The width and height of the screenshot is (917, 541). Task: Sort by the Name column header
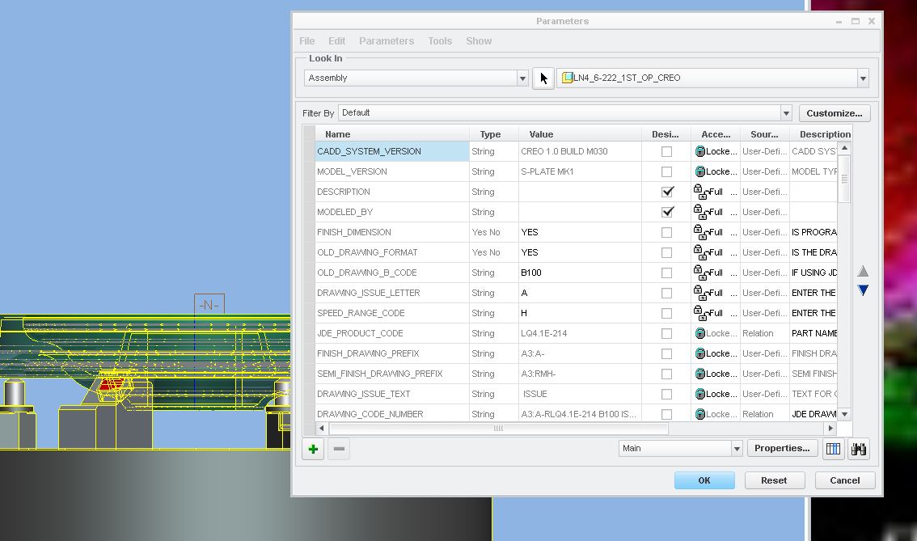pos(392,134)
